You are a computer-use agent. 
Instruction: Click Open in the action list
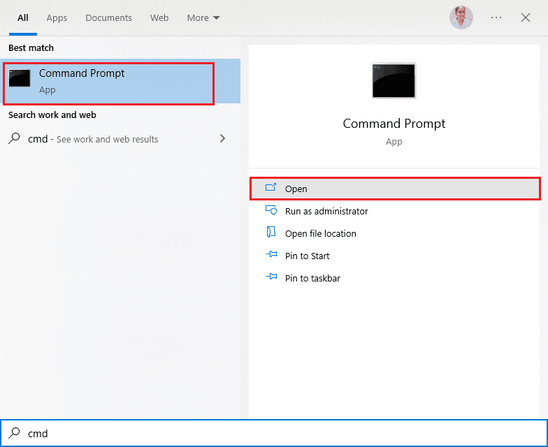click(x=395, y=189)
